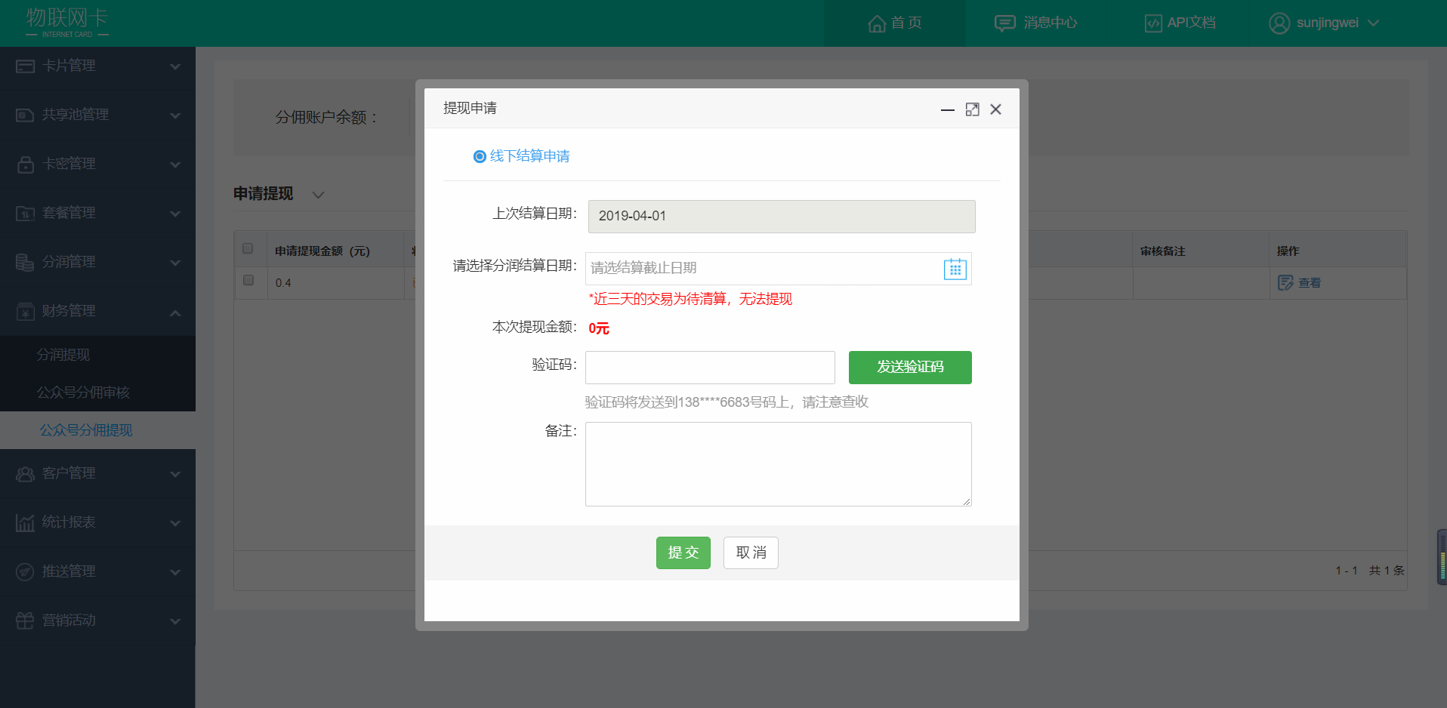
Task: Go to 首页 tab in top bar
Action: 894,23
